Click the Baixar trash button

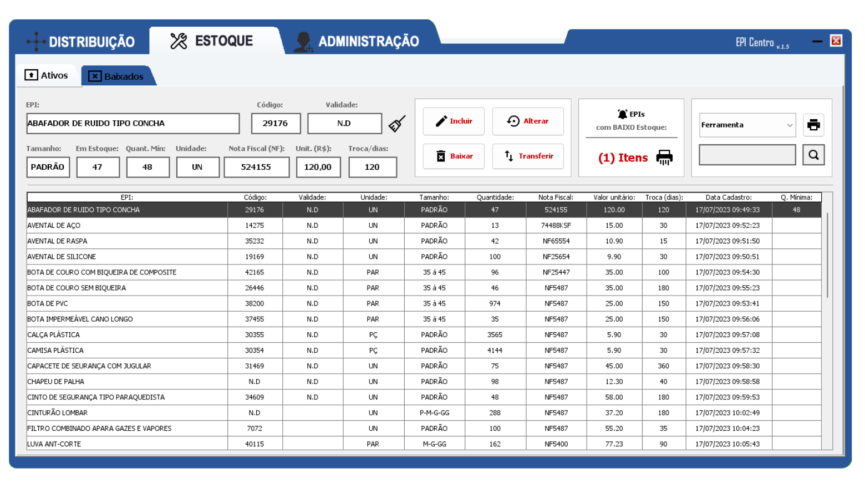point(454,156)
